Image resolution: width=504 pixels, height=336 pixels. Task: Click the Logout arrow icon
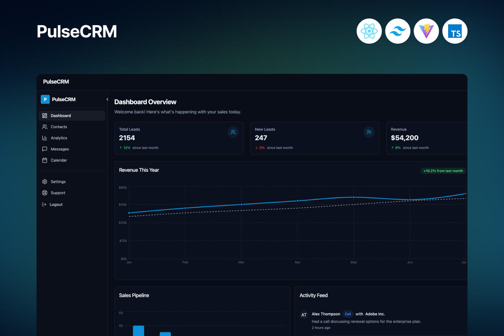pyautogui.click(x=45, y=204)
